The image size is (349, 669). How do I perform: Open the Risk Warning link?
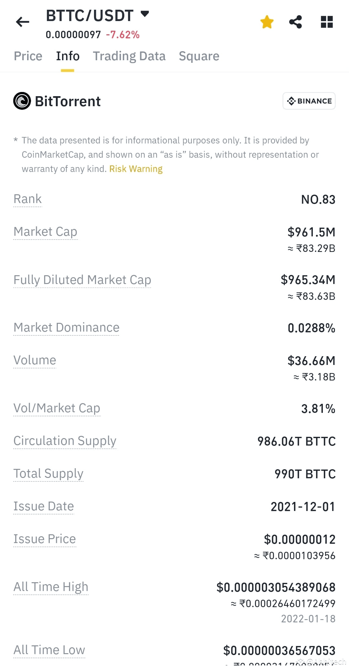(x=136, y=169)
